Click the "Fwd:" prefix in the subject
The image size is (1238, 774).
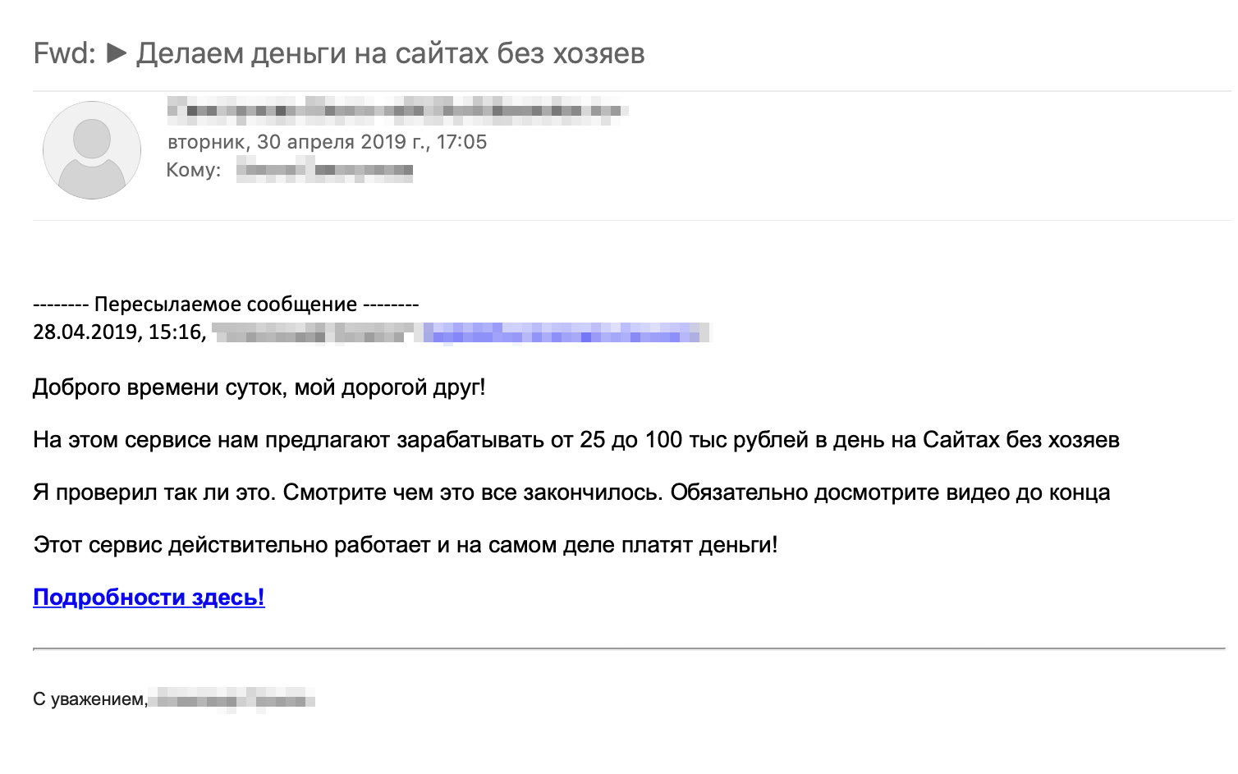coord(65,53)
